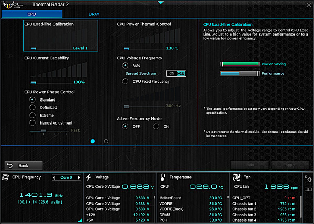Image resolution: width=314 pixels, height=224 pixels.
Task: Click the Temperature list scrollbar
Action: (x=228, y=197)
